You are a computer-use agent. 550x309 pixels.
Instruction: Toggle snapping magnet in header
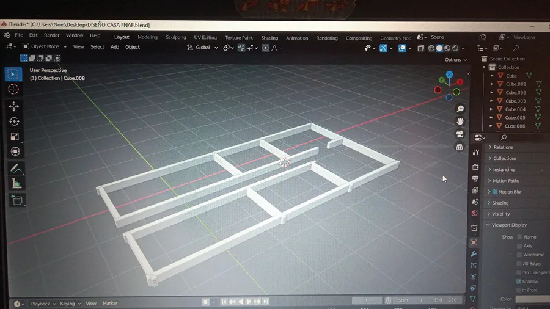point(241,48)
